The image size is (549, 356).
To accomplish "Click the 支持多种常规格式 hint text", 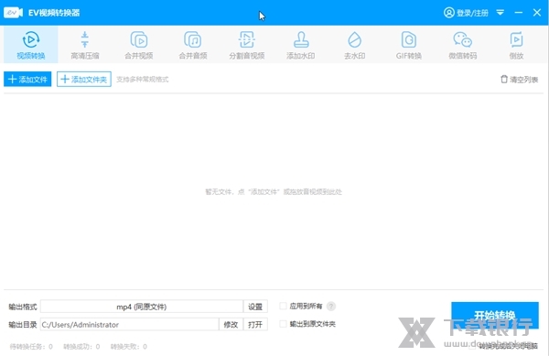I will [x=142, y=80].
